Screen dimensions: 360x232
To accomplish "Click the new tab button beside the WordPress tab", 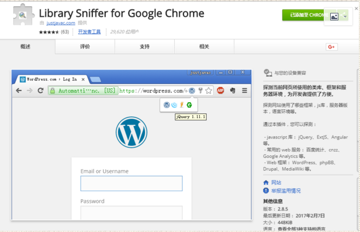I will tap(95, 79).
